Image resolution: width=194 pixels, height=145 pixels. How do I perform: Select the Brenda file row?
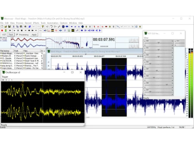32,66
